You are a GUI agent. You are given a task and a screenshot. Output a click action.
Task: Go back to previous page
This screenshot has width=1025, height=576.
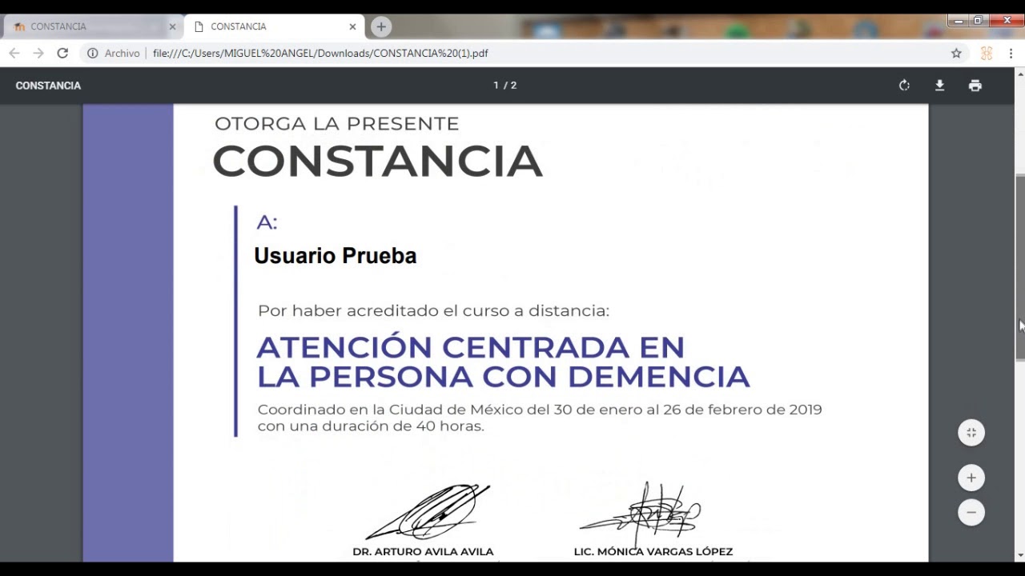point(14,53)
